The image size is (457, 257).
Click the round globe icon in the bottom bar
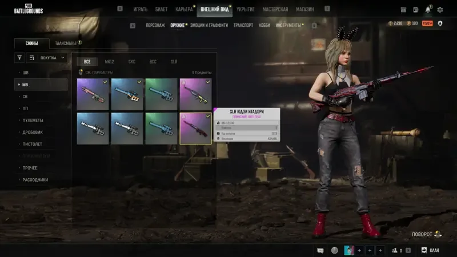[x=334, y=250]
